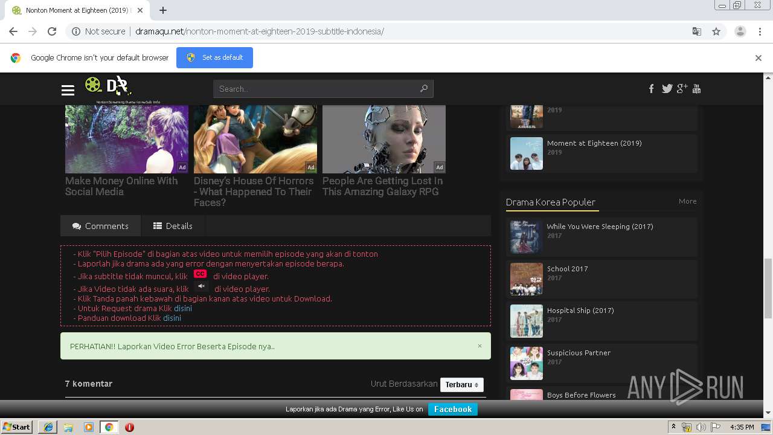773x435 pixels.
Task: Click 'disini' link for download guide
Action: [172, 318]
